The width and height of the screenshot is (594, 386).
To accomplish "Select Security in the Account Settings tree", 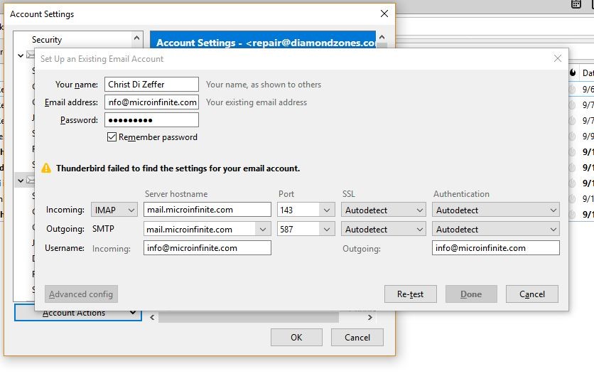I will pyautogui.click(x=47, y=39).
